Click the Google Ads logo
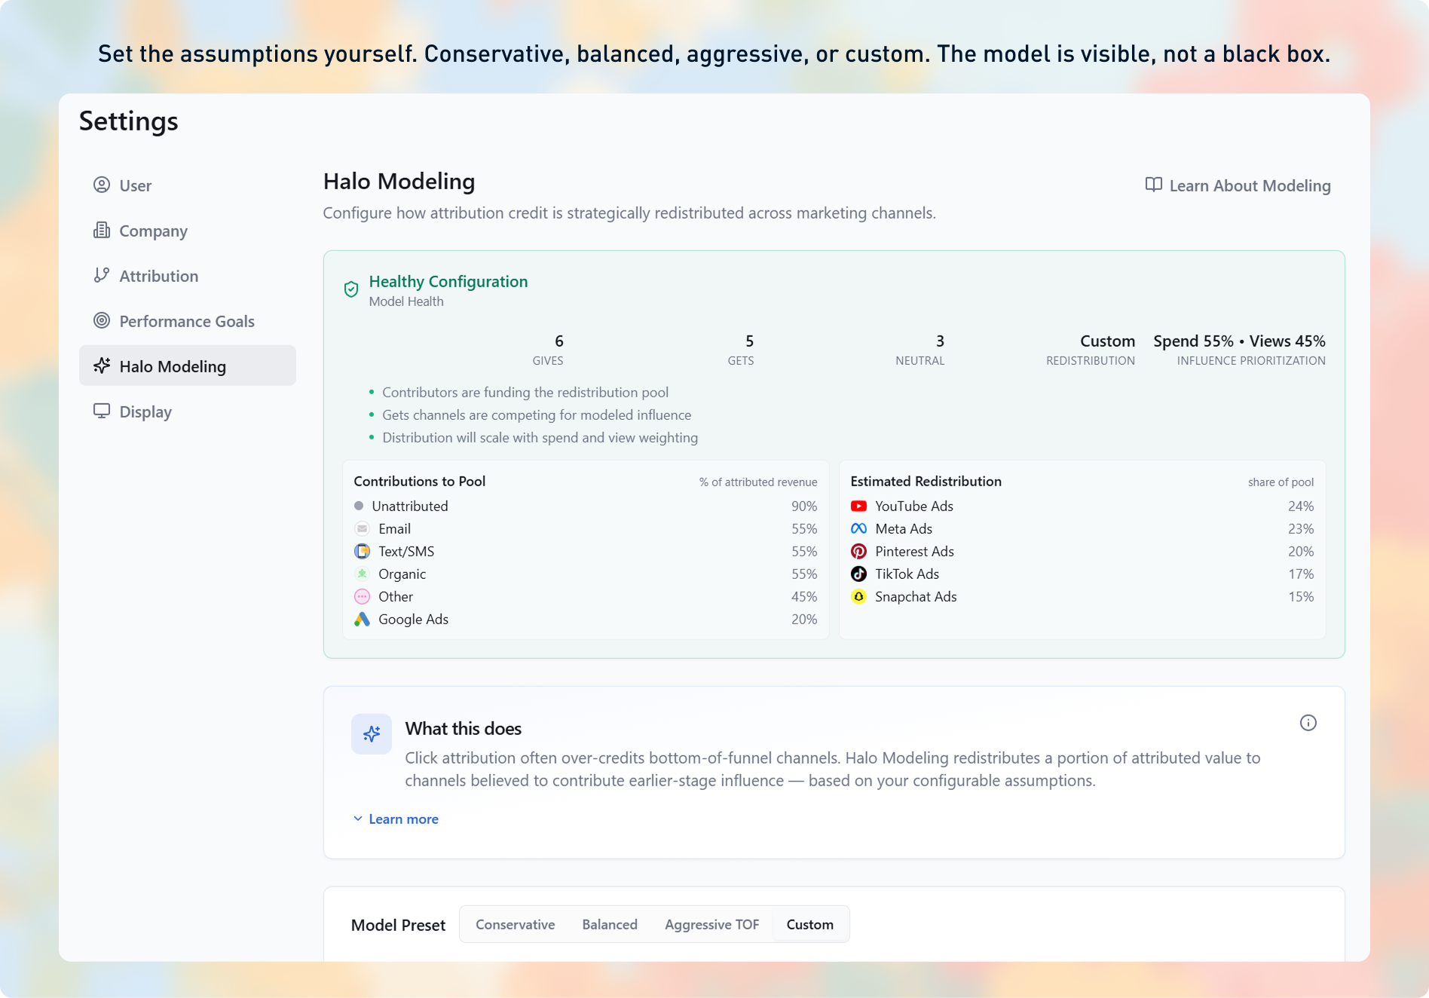Screen dimensions: 1429x998 tap(362, 619)
